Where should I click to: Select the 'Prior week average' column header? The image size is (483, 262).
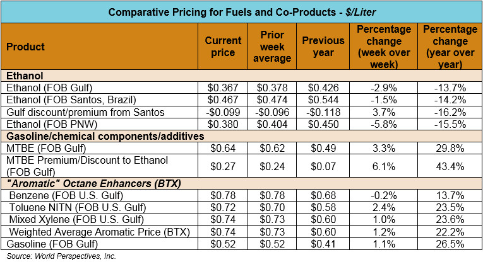[x=271, y=47]
